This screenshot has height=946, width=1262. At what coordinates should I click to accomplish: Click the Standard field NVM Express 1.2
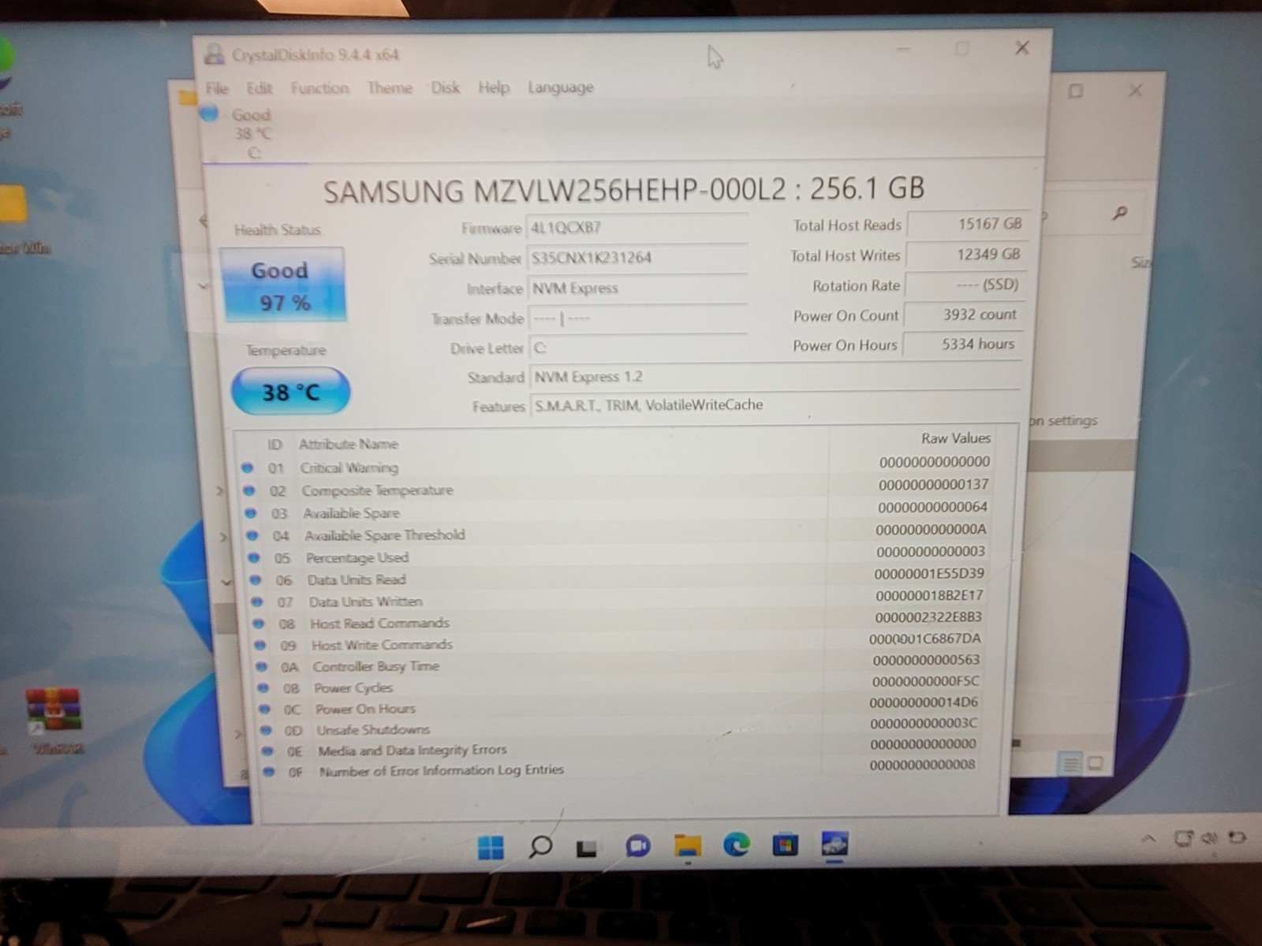(775, 377)
